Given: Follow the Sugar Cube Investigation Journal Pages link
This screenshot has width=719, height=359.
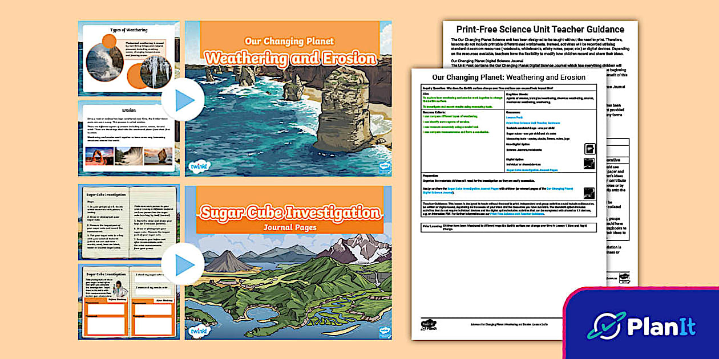Looking at the screenshot, I should point(531,170).
